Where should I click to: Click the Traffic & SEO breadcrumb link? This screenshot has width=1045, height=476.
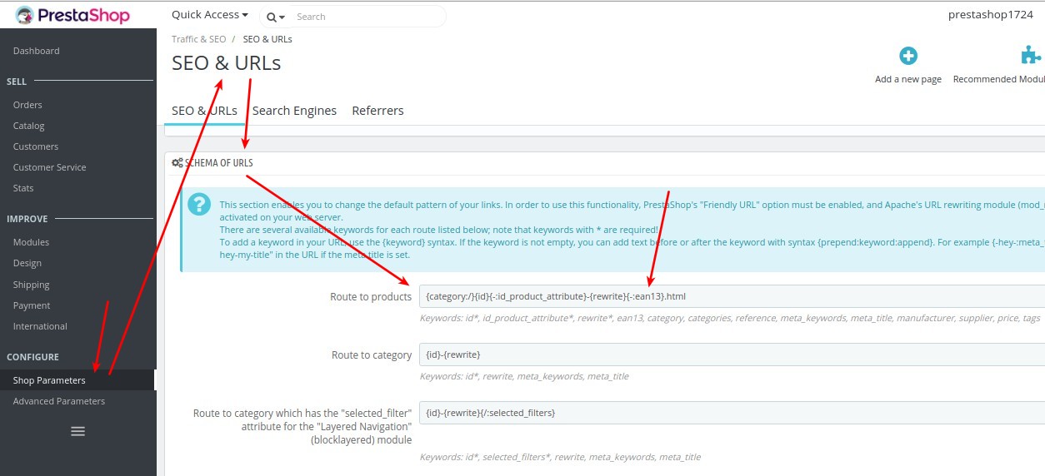click(x=198, y=39)
